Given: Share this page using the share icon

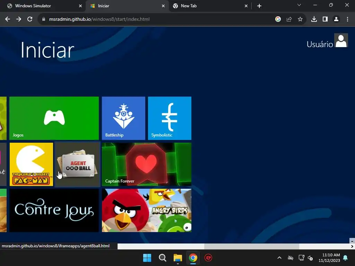Looking at the screenshot, I should 289,19.
